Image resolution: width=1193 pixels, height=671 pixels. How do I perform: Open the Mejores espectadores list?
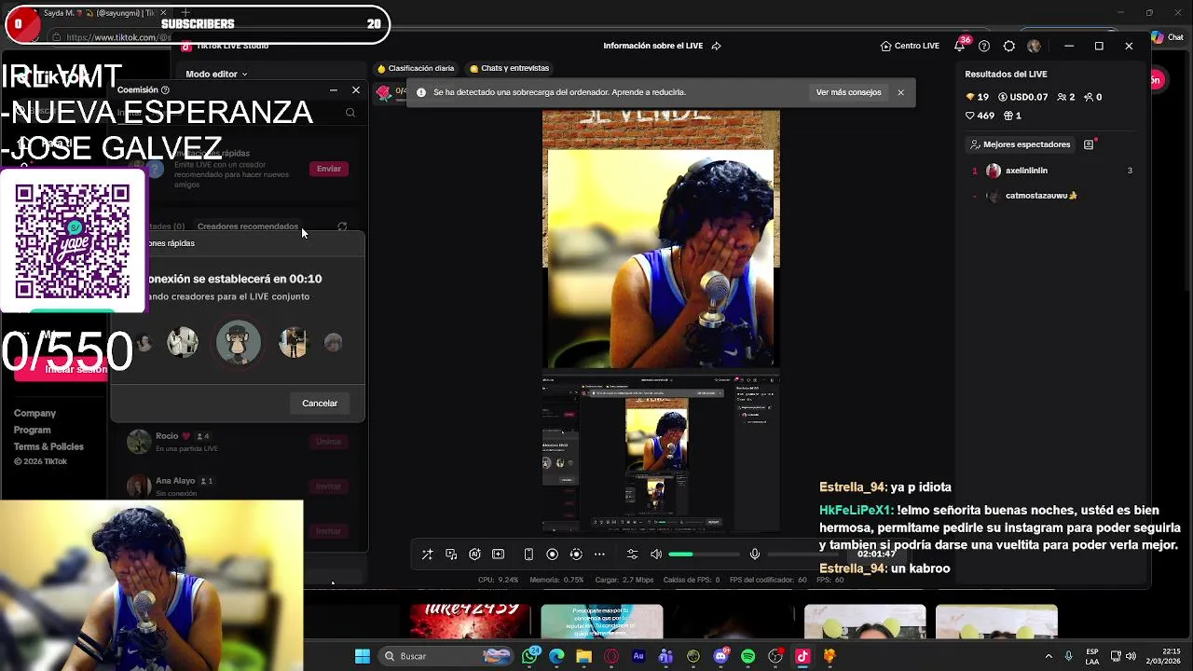1020,144
